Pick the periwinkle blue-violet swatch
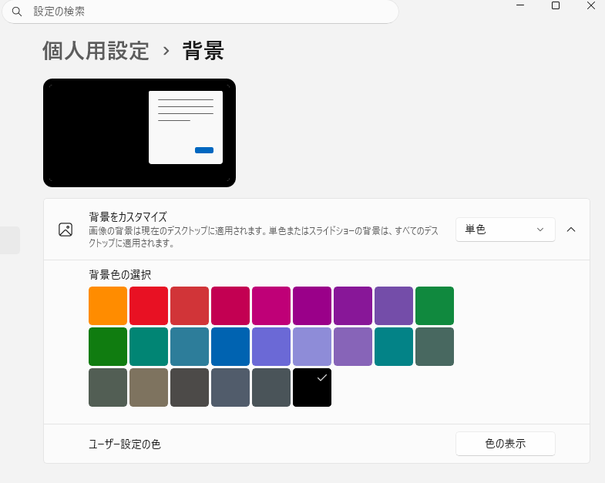605x483 pixels. (271, 347)
